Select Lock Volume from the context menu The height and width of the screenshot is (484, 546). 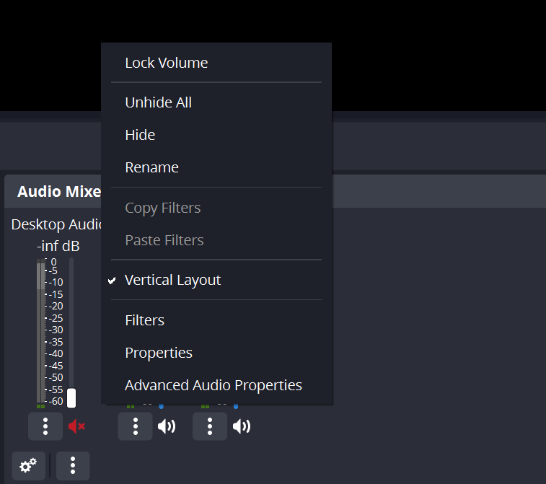[x=216, y=63]
